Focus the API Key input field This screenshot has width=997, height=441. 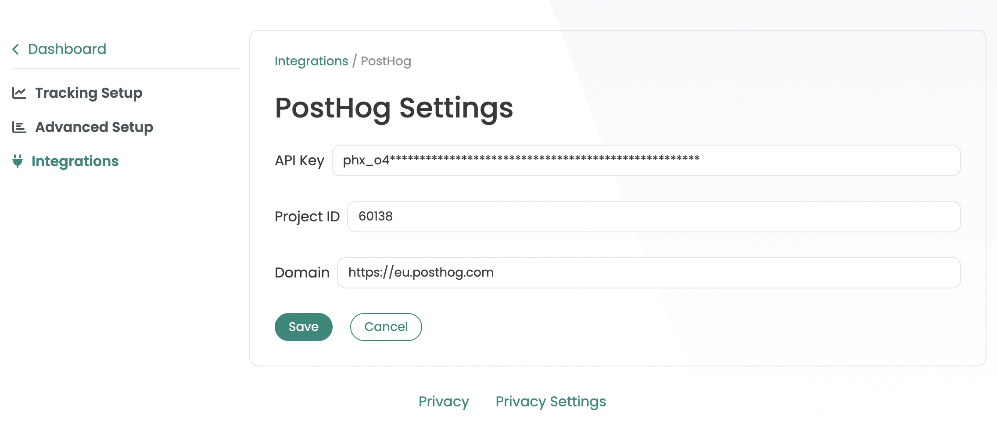pyautogui.click(x=646, y=160)
